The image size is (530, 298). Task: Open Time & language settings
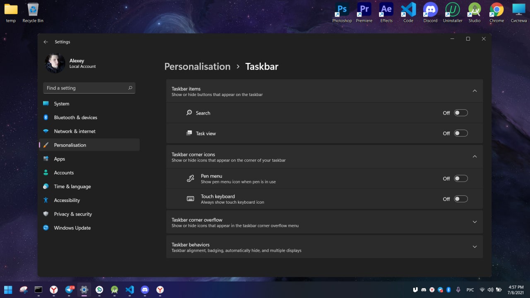coord(89,186)
